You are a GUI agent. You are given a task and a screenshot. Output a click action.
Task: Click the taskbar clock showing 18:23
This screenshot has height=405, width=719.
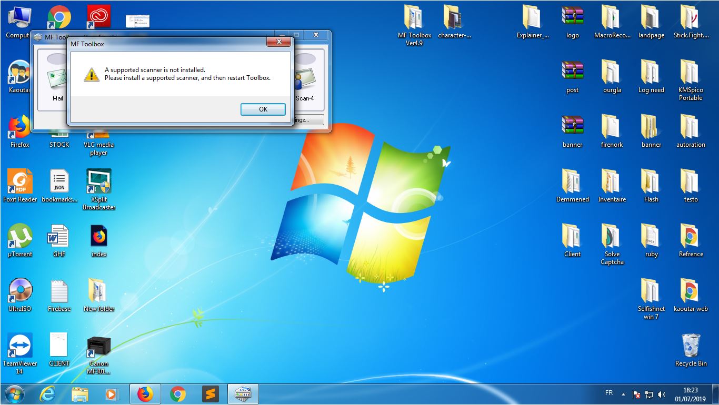pyautogui.click(x=690, y=394)
